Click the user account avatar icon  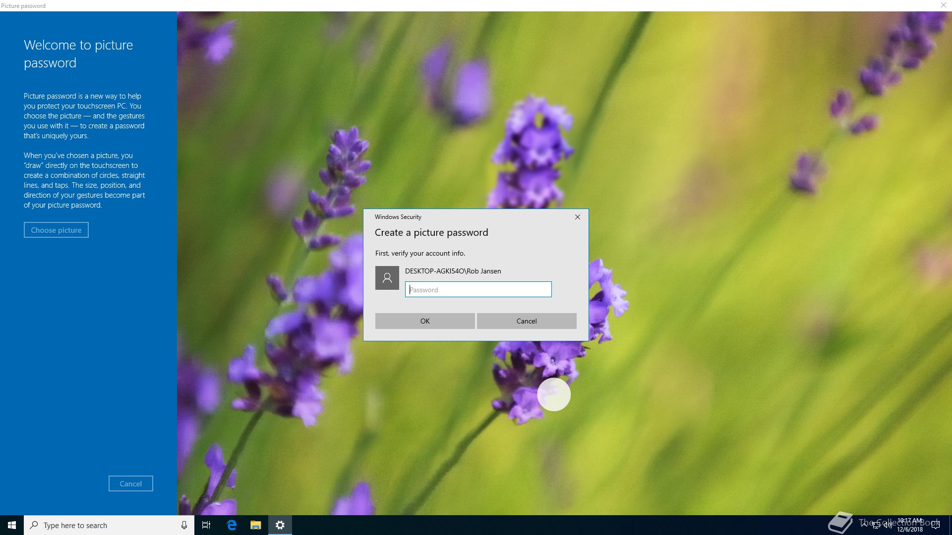[387, 278]
